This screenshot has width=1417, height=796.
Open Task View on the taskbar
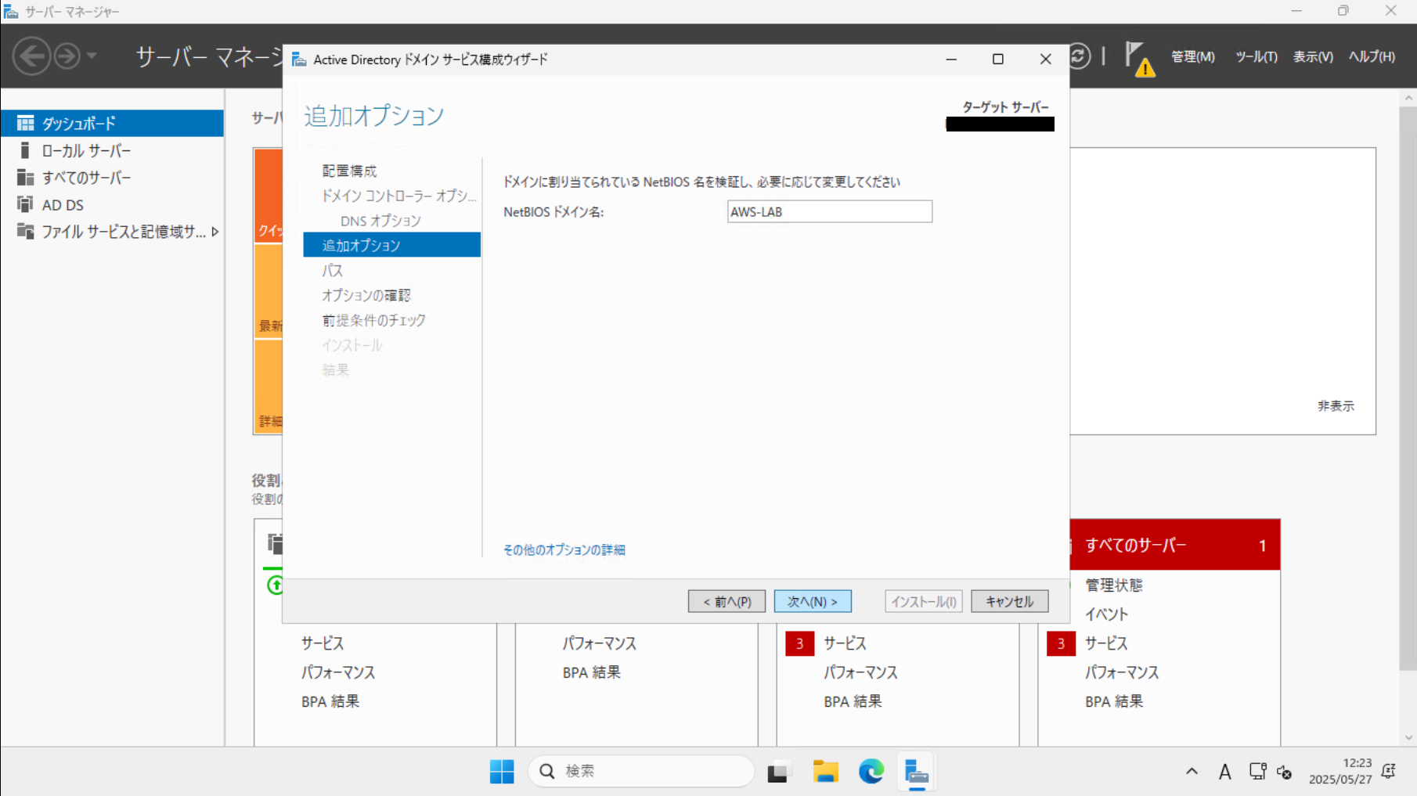pos(777,772)
